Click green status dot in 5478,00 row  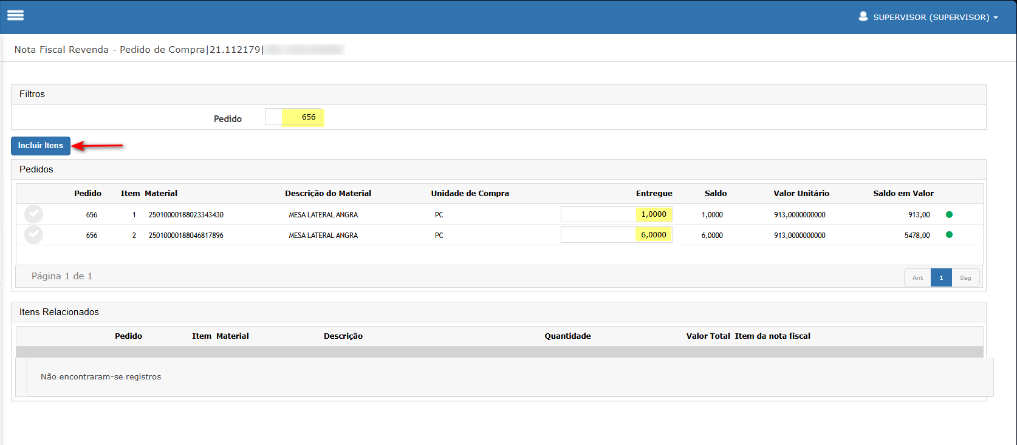[949, 235]
